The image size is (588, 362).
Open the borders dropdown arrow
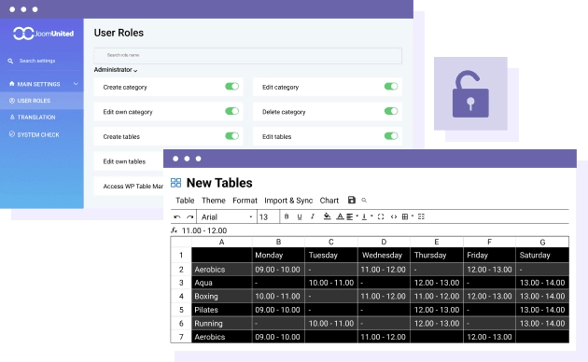413,216
